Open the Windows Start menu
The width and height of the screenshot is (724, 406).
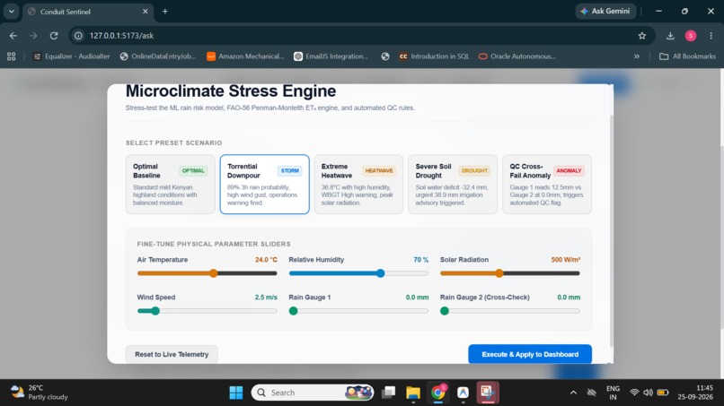click(x=236, y=393)
